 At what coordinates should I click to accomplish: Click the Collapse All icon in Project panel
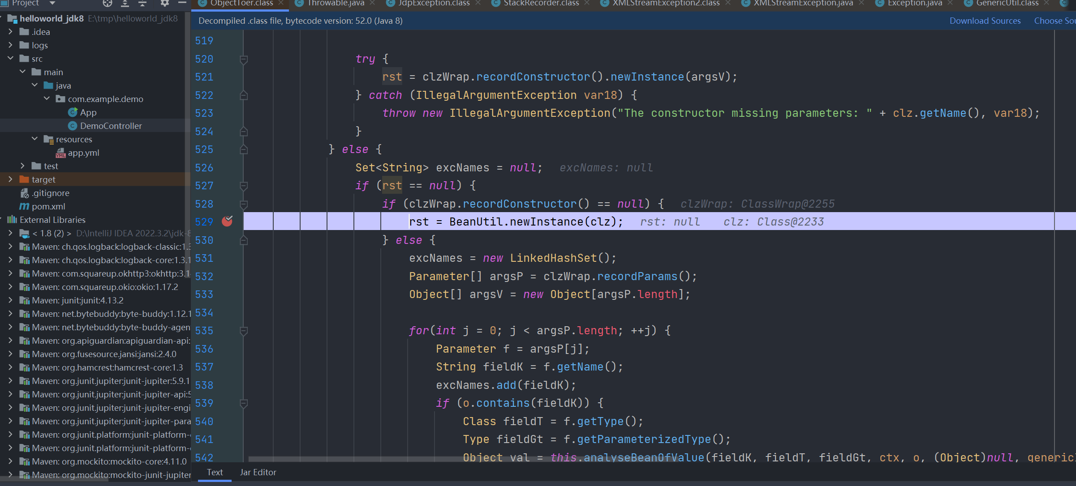click(142, 3)
